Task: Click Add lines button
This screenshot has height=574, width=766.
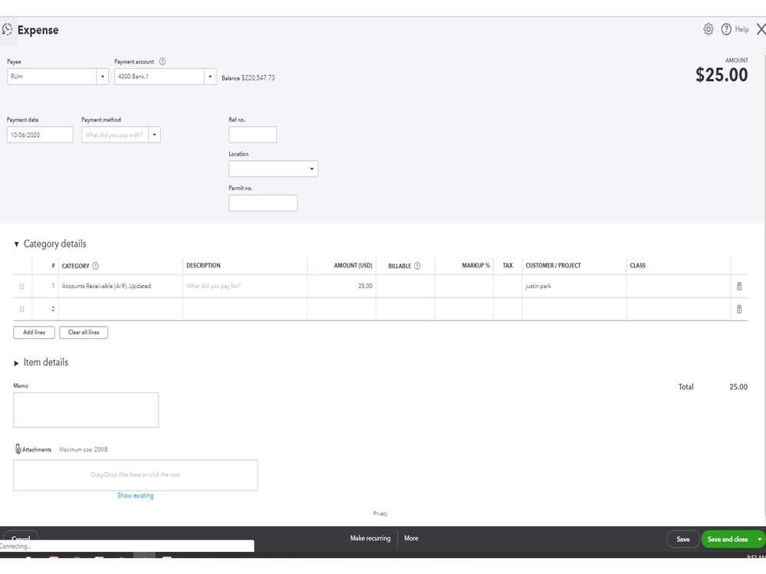Action: 35,333
